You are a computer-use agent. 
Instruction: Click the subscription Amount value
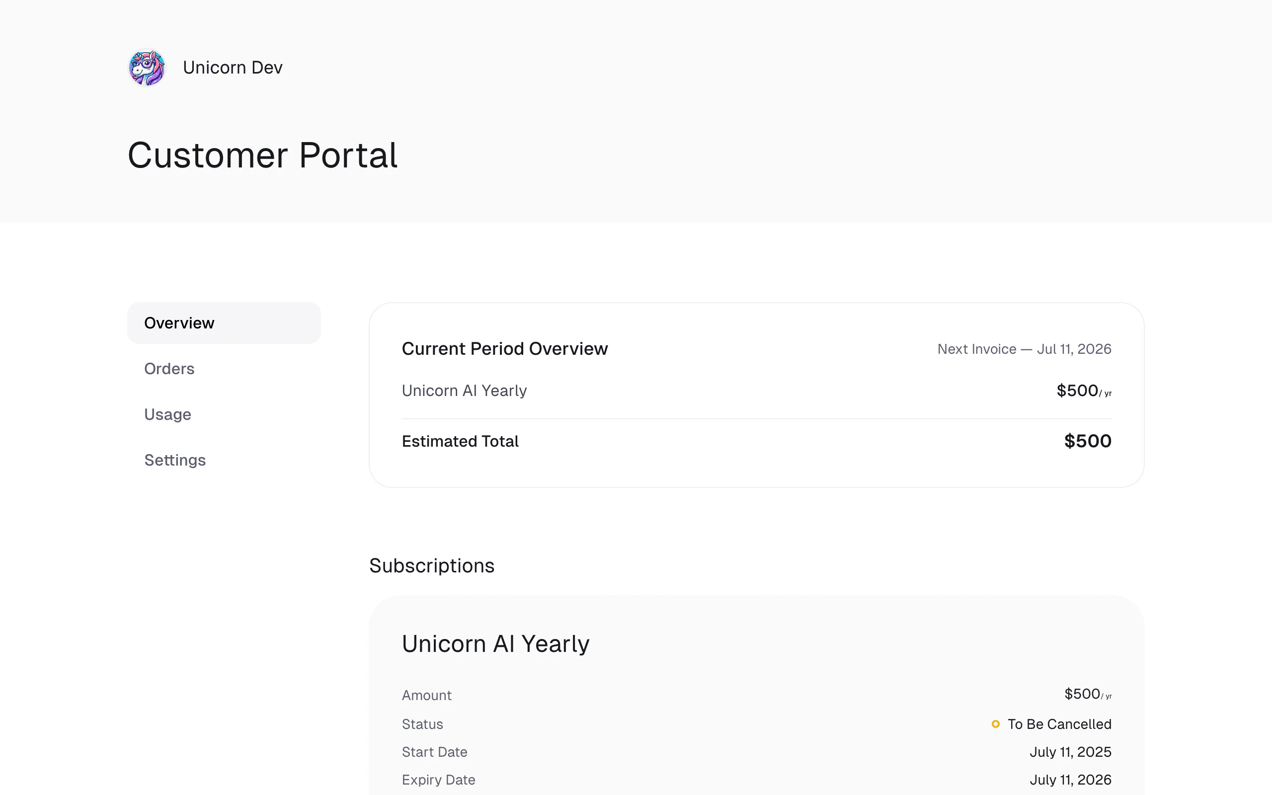1087,694
